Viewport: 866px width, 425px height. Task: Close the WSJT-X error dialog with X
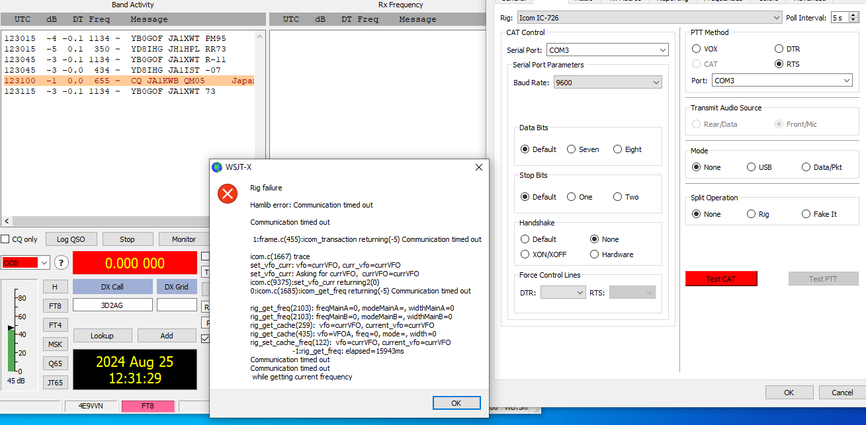coord(479,167)
